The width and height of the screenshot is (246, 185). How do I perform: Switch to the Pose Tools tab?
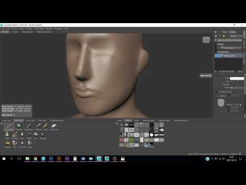[42, 121]
